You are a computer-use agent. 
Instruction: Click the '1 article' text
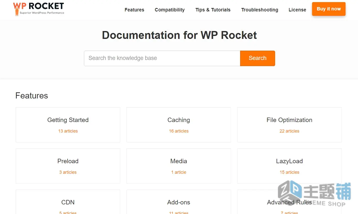[x=179, y=172]
